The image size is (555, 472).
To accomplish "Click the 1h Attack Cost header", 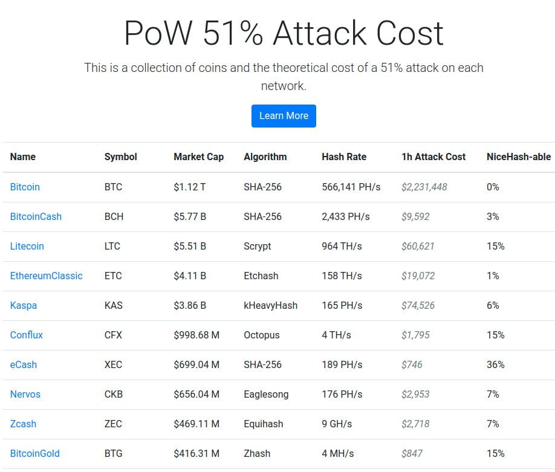I will pos(433,157).
